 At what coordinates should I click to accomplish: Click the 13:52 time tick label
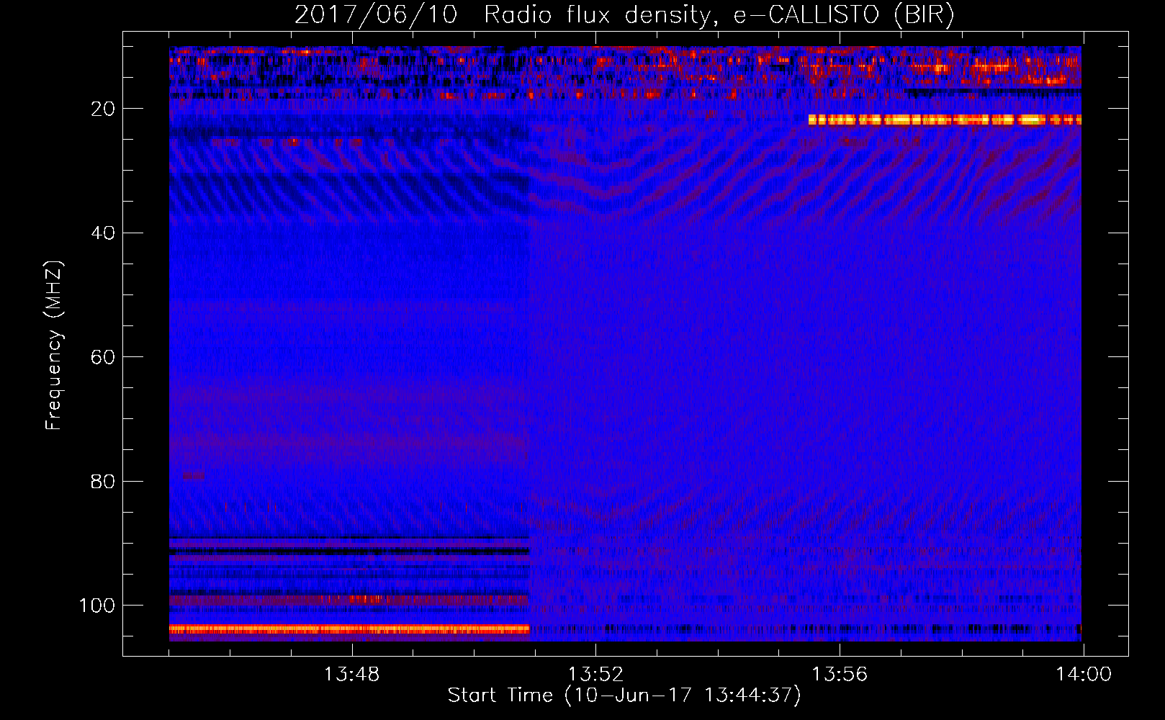tap(595, 675)
